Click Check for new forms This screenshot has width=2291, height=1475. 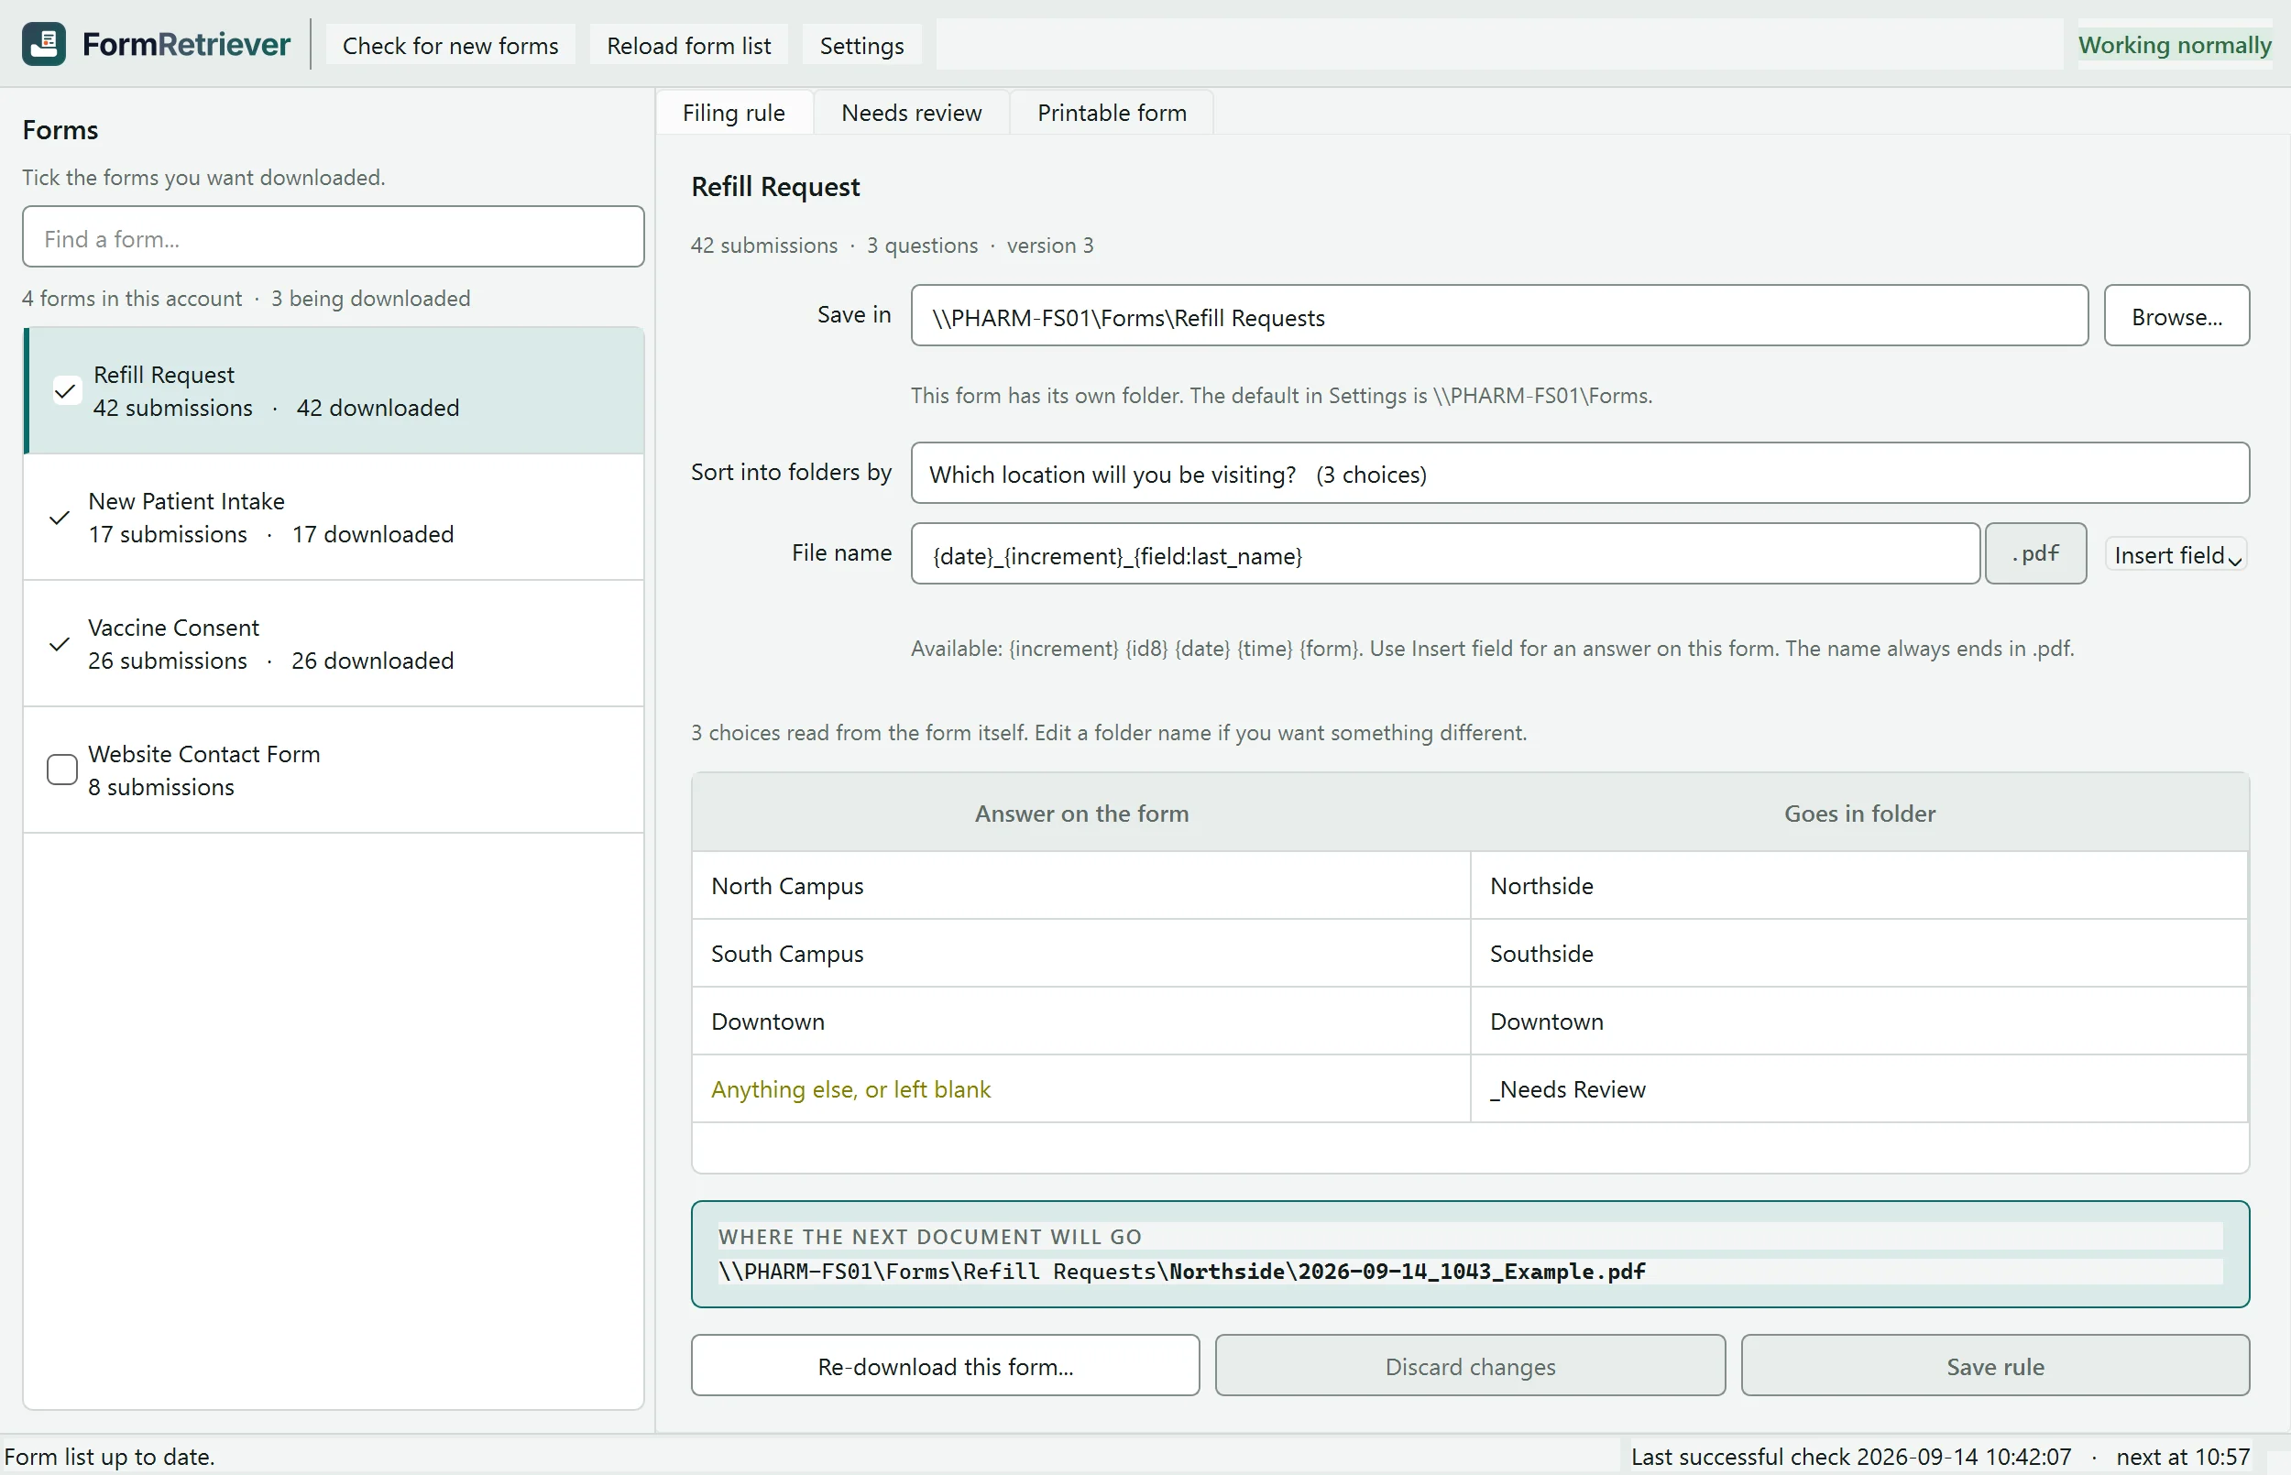pyautogui.click(x=450, y=45)
